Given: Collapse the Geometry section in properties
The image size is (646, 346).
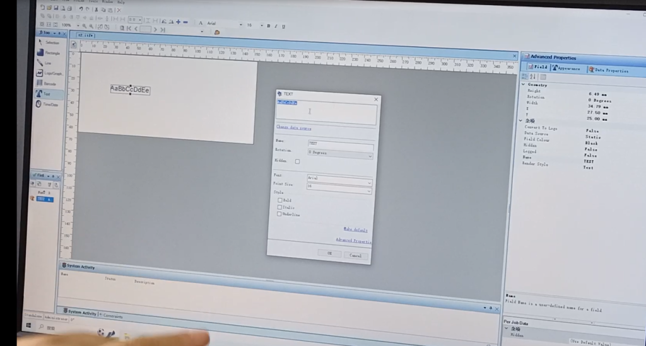Looking at the screenshot, I should [524, 84].
